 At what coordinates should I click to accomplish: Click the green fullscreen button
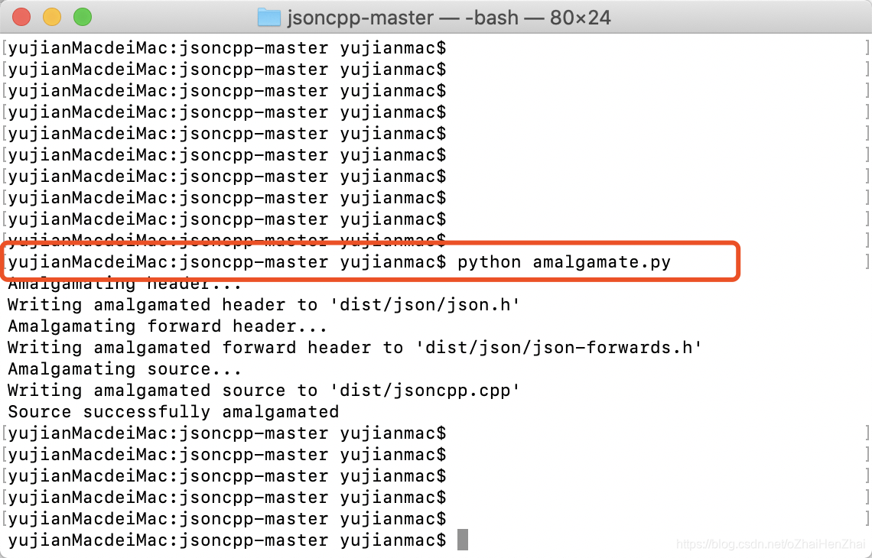pyautogui.click(x=82, y=17)
